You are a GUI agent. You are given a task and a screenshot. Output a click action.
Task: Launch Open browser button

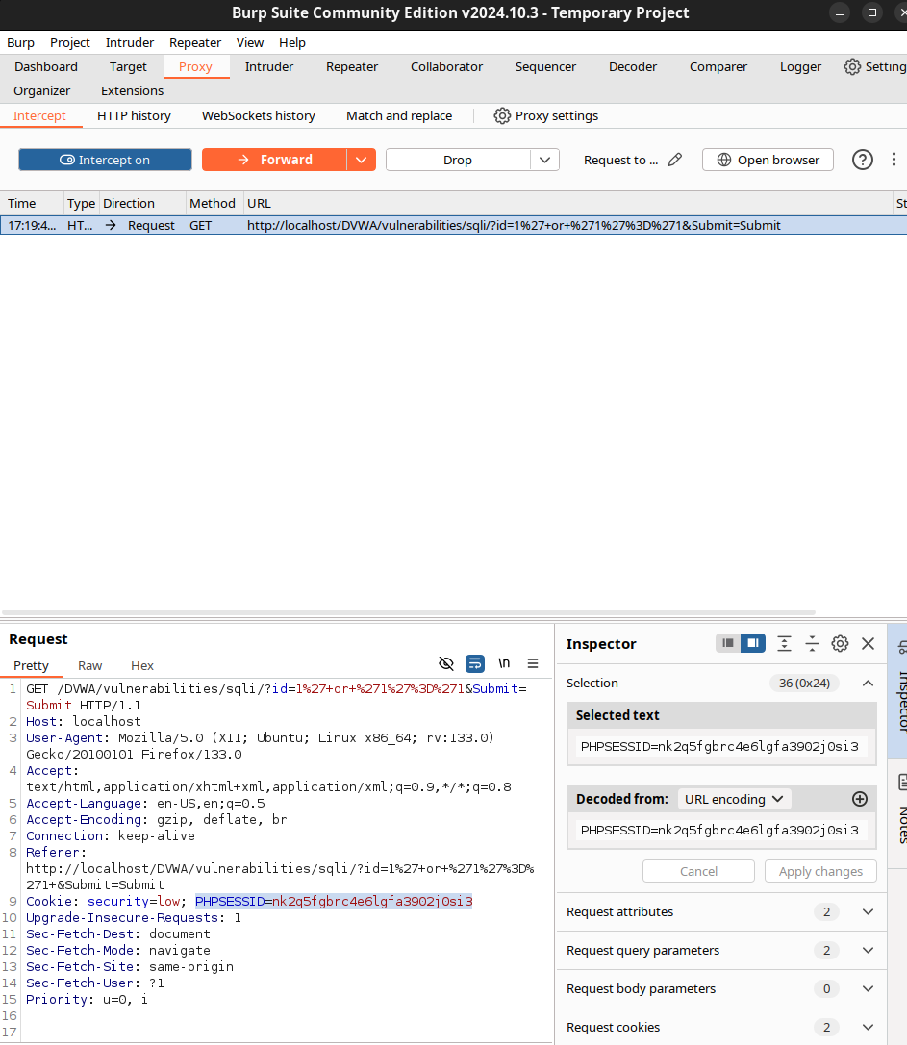(x=768, y=160)
